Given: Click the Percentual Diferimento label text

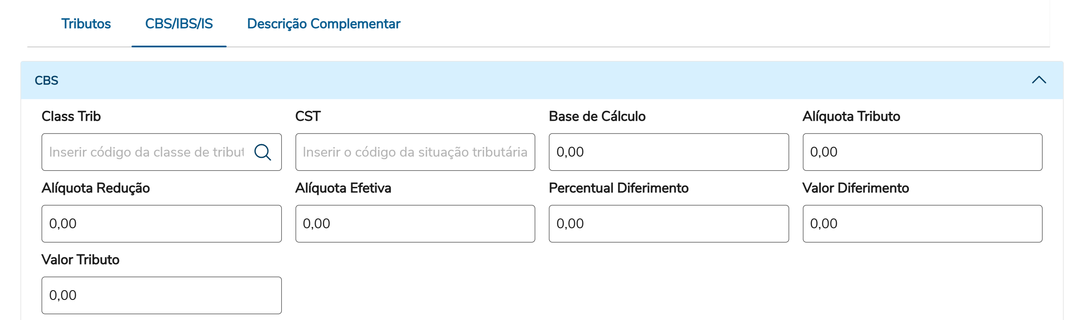Looking at the screenshot, I should click(618, 188).
